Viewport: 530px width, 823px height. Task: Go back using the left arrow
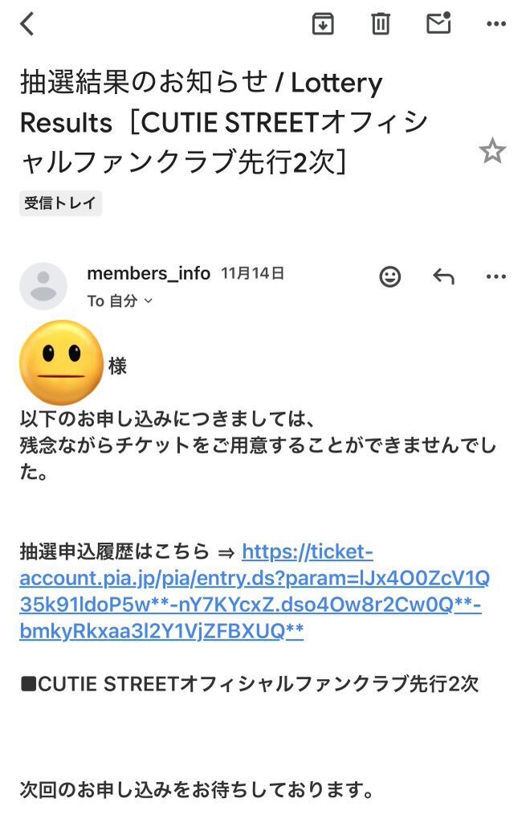[x=28, y=25]
